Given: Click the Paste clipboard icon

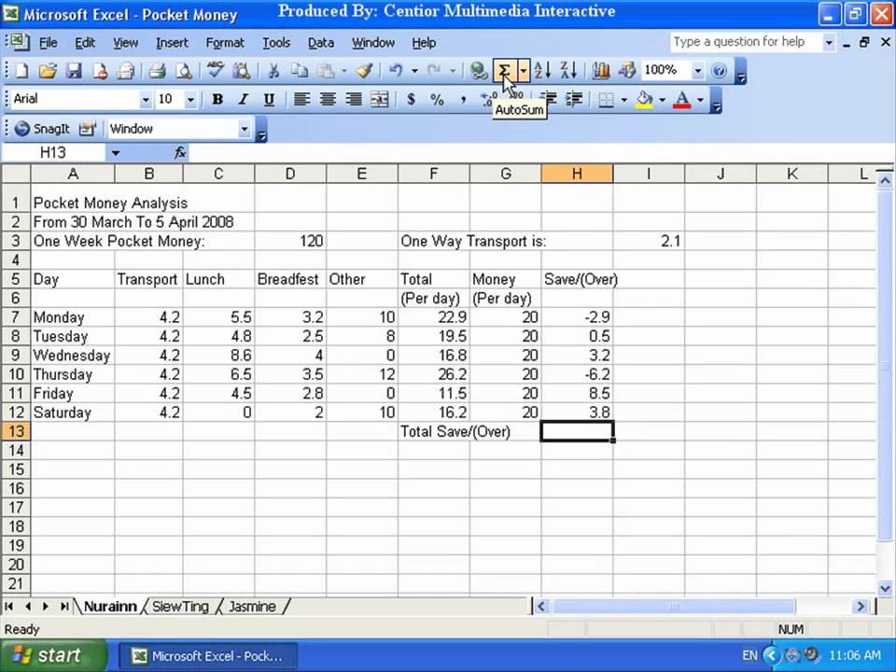Looking at the screenshot, I should pyautogui.click(x=325, y=71).
